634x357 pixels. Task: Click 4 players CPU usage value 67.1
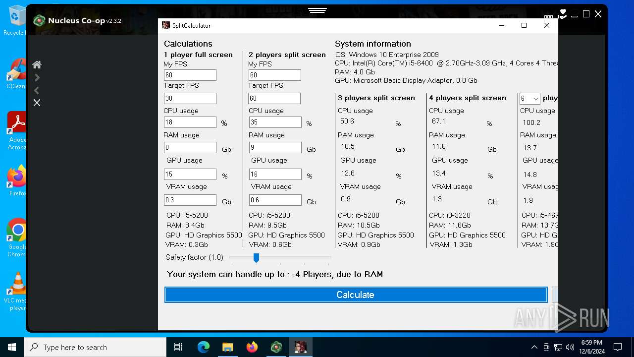[439, 121]
